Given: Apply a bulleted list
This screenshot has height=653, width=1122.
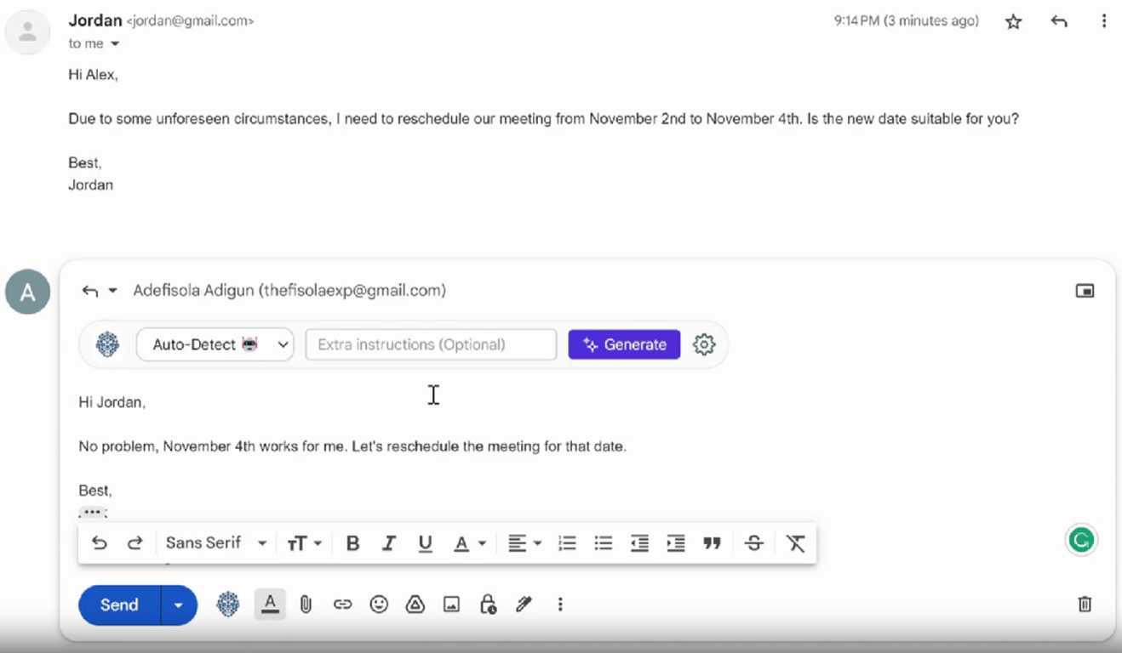Looking at the screenshot, I should pyautogui.click(x=604, y=543).
